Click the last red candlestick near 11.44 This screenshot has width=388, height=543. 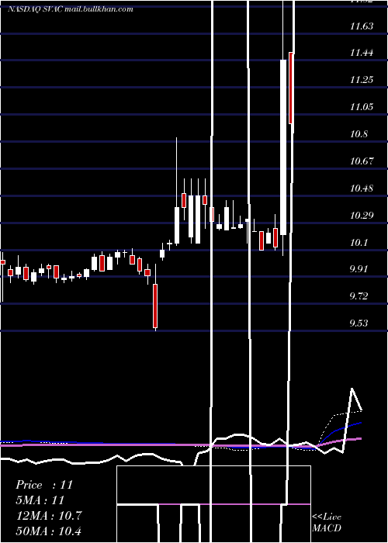[x=291, y=88]
